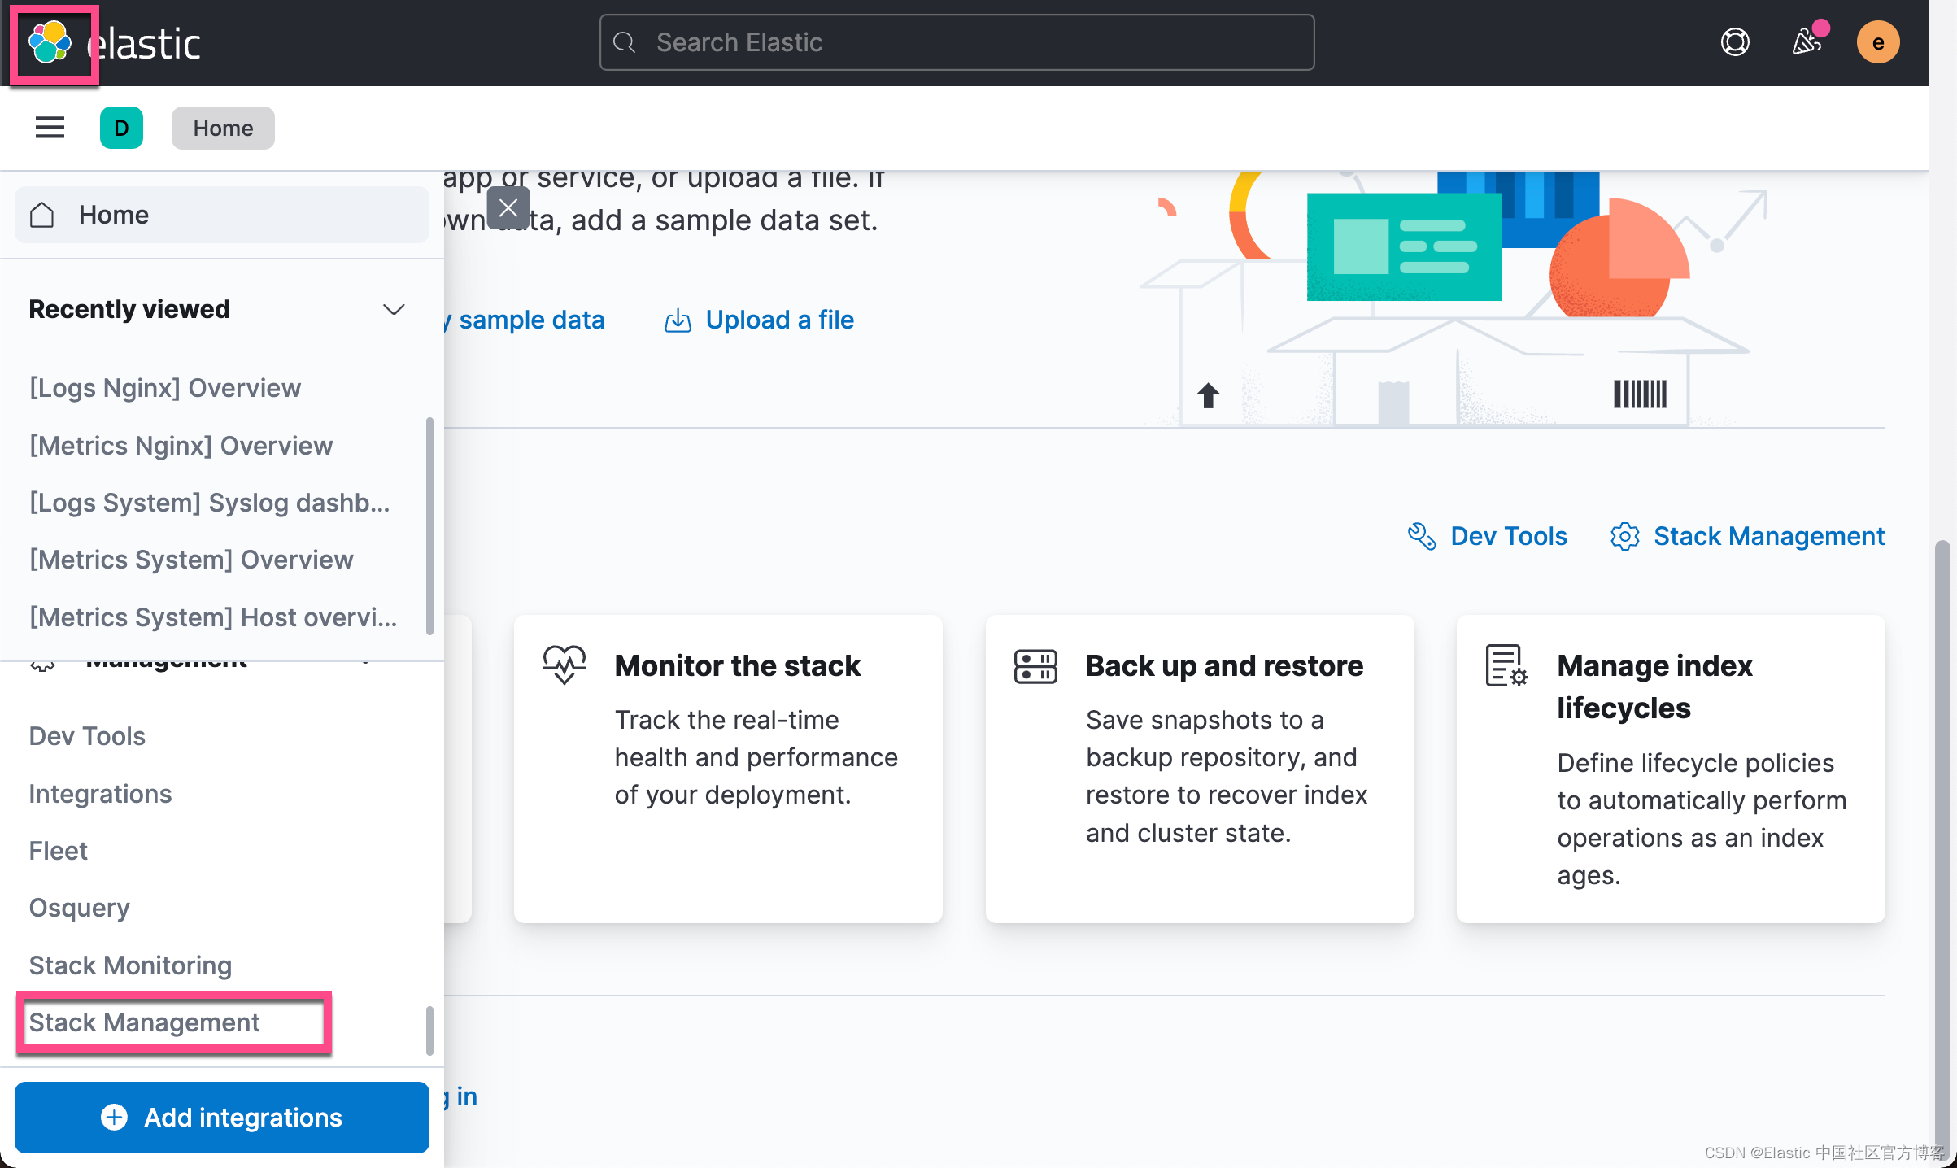Open the Back up and restore card

(x=1200, y=769)
